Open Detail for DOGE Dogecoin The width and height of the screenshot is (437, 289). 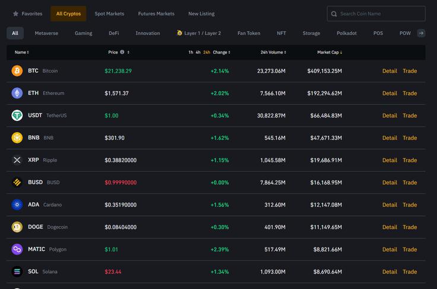coord(389,227)
